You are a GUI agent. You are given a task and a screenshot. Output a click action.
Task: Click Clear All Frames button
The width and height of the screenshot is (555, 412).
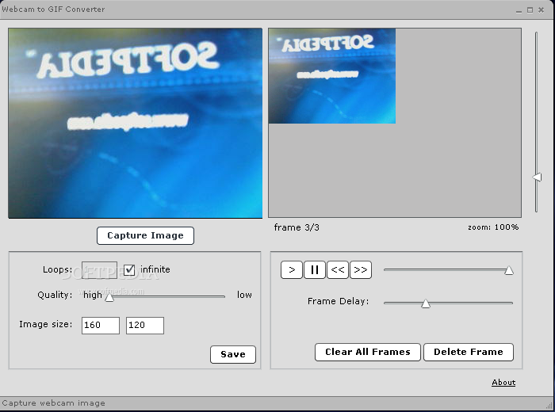click(367, 352)
